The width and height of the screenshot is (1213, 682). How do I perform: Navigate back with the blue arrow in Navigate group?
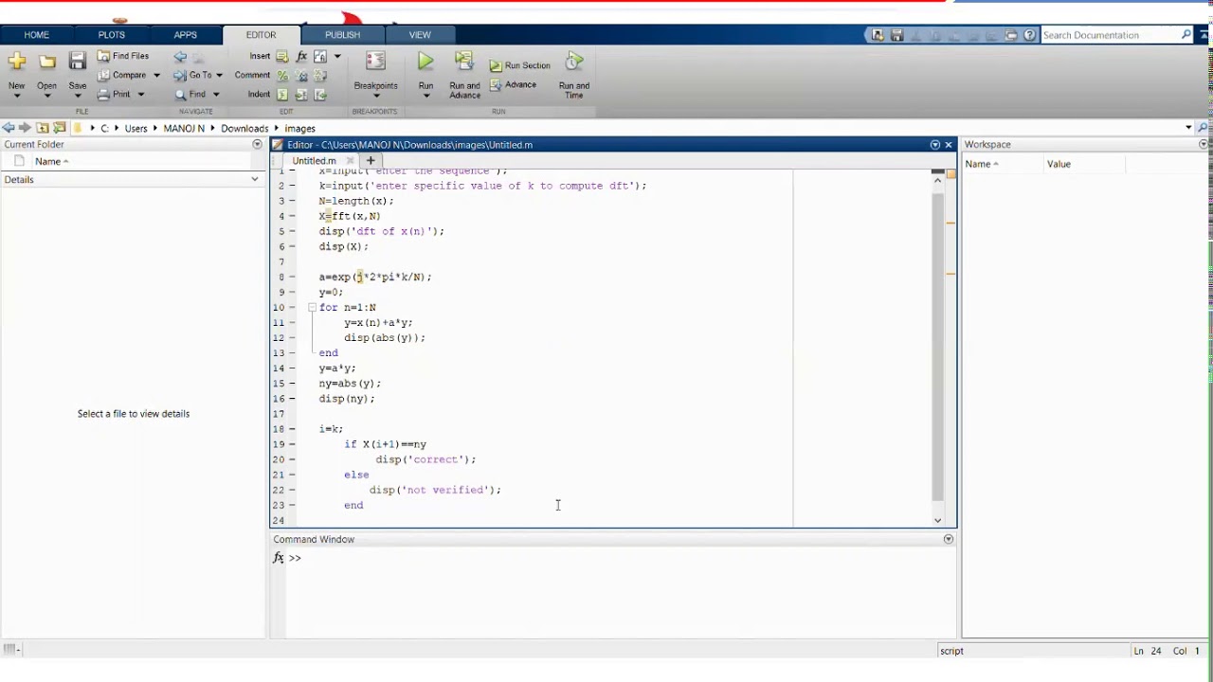[180, 56]
